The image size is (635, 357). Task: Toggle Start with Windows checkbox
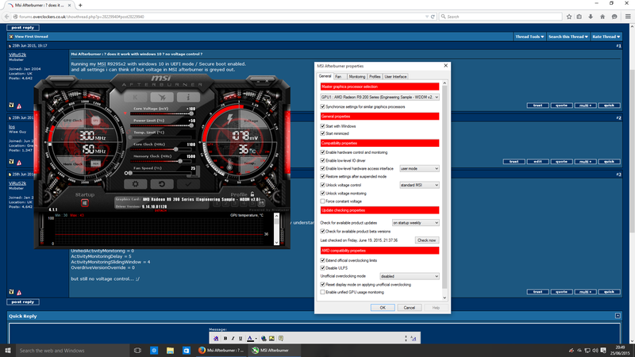323,126
